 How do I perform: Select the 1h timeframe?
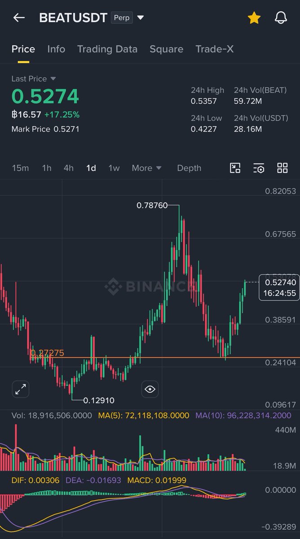coord(47,168)
